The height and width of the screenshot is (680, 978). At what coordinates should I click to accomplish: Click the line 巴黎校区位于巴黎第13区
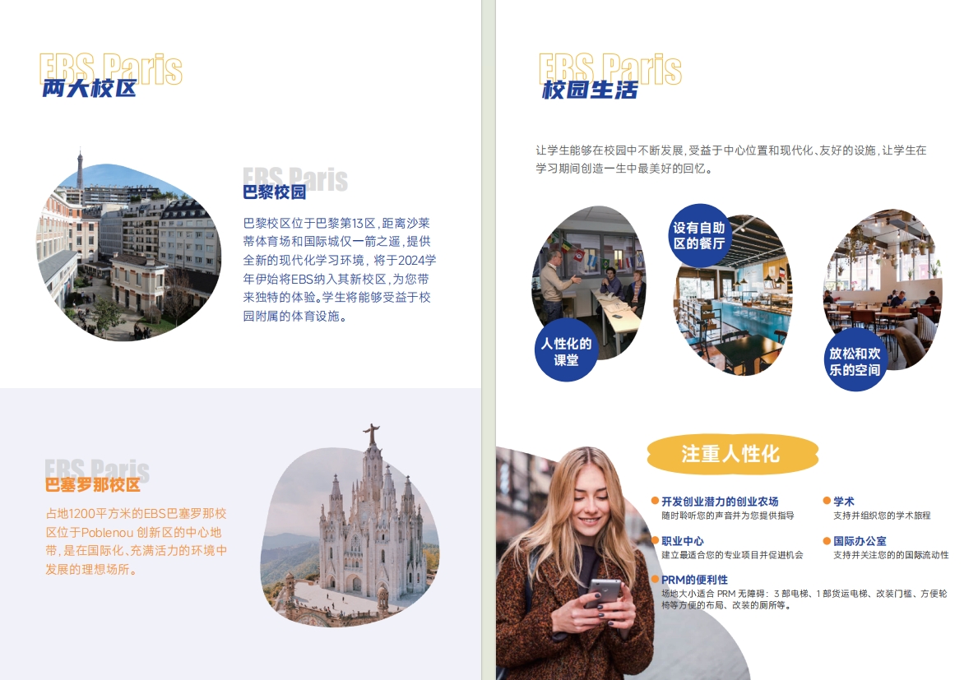[x=336, y=223]
